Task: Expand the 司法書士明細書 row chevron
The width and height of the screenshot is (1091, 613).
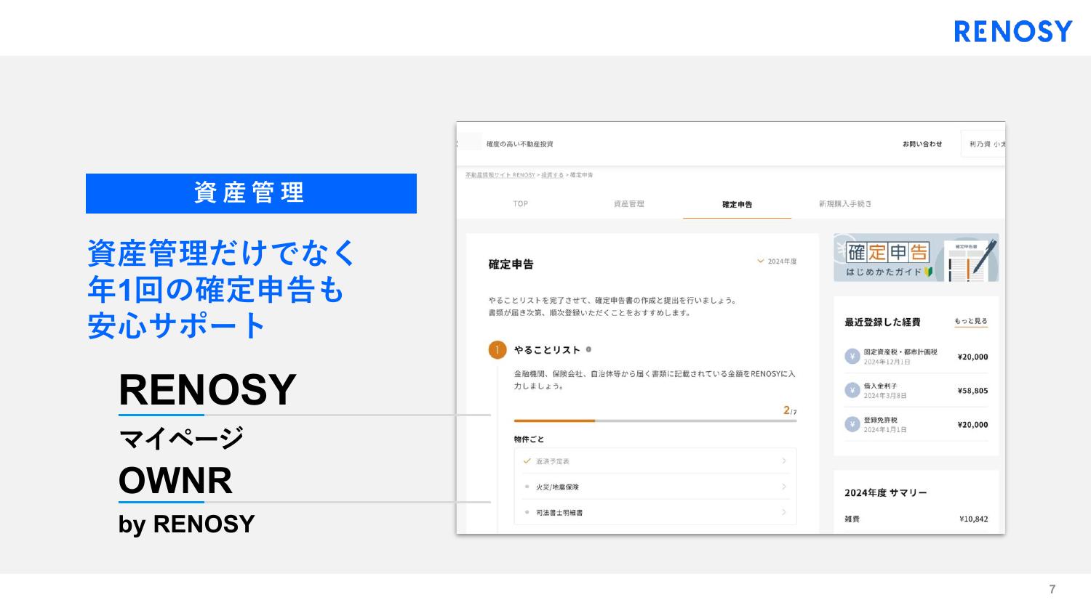Action: (784, 512)
